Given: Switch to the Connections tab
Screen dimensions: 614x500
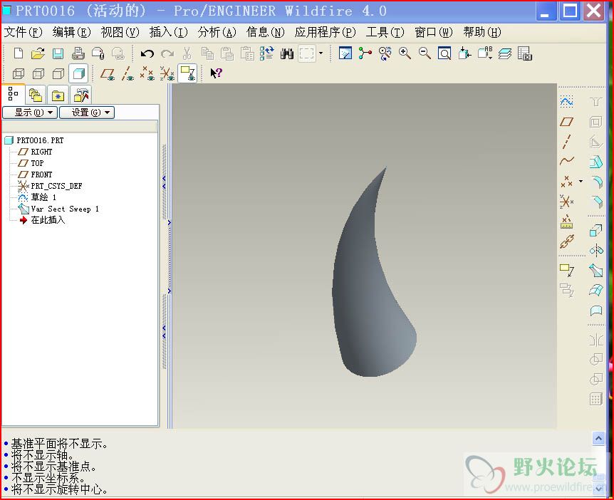Looking at the screenshot, I should (80, 95).
